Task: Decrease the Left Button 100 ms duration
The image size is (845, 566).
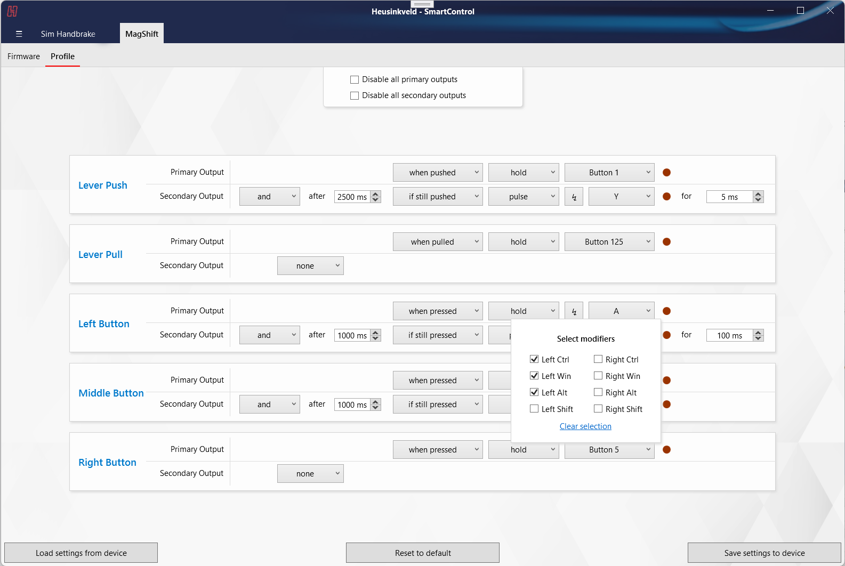Action: 759,338
